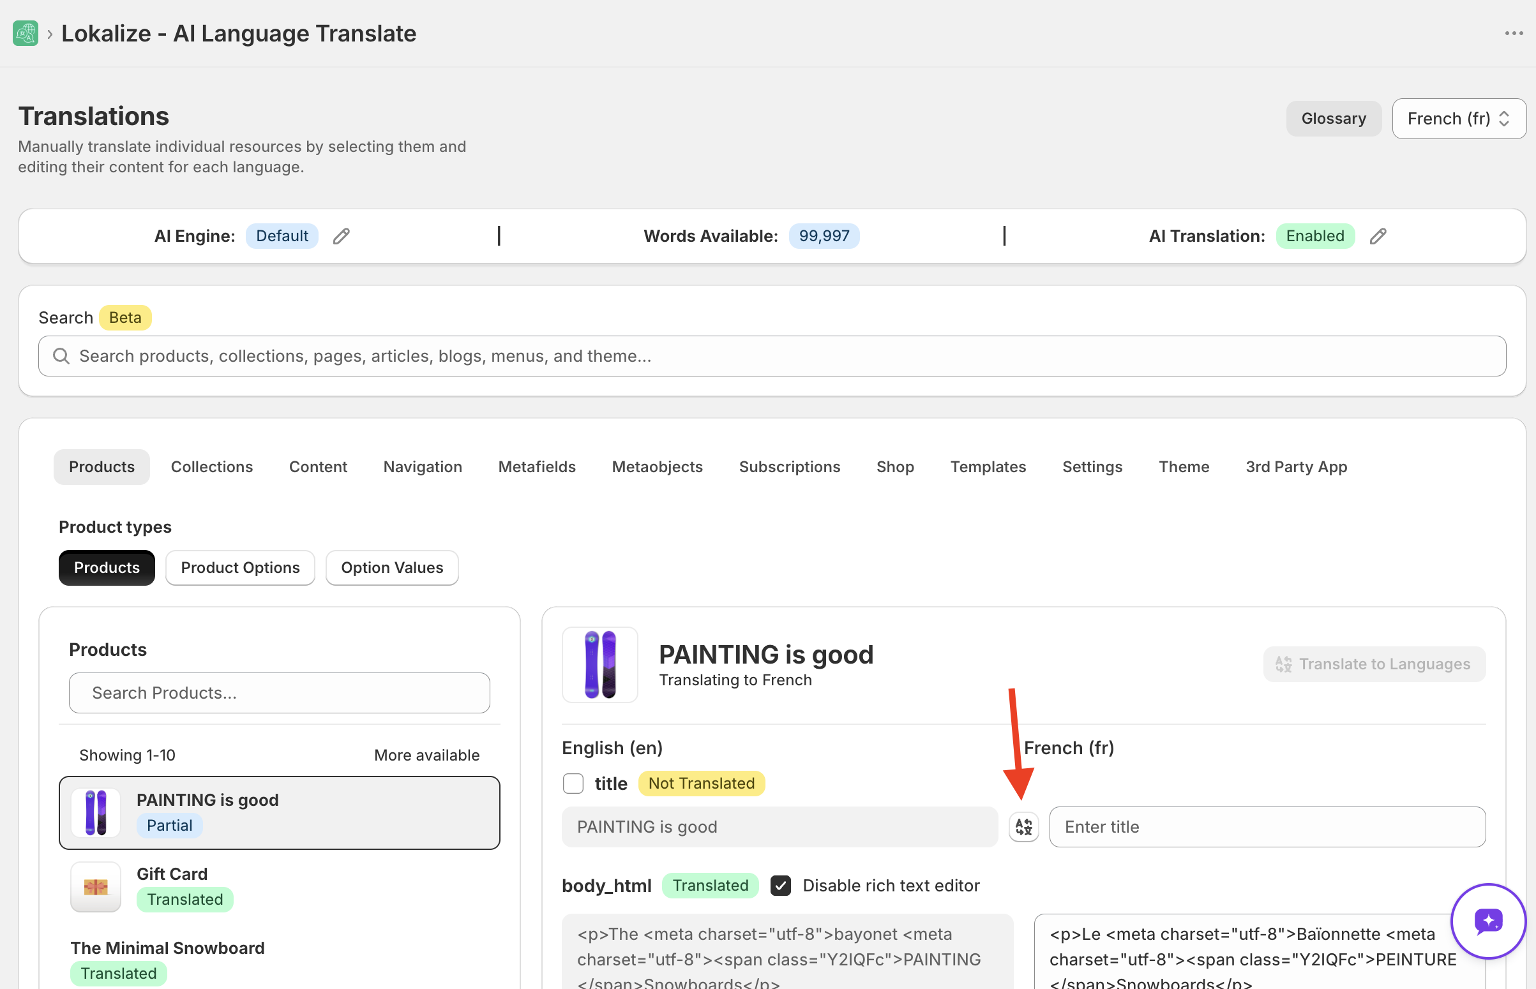Click the Translated badge under Gift Card
The width and height of the screenshot is (1536, 989).
click(185, 899)
